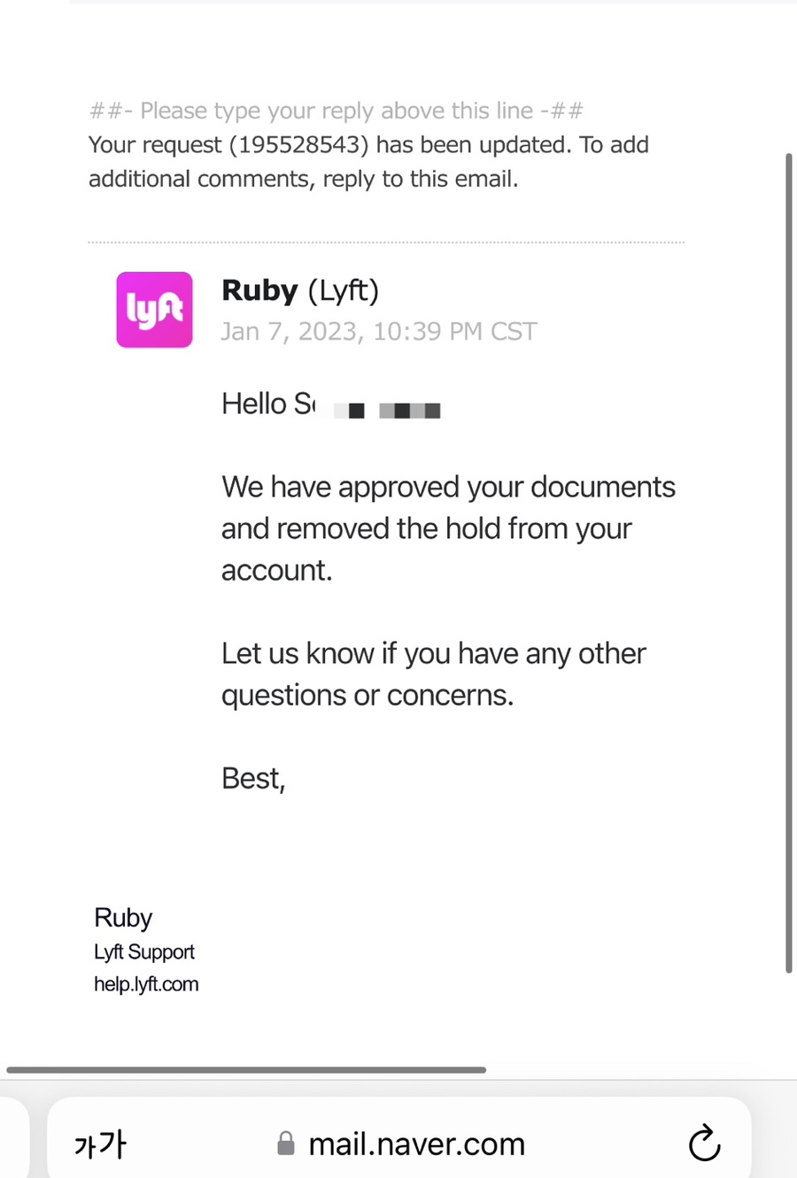Click the horizontal scrollbar below the email
The image size is (797, 1178).
[x=246, y=1070]
